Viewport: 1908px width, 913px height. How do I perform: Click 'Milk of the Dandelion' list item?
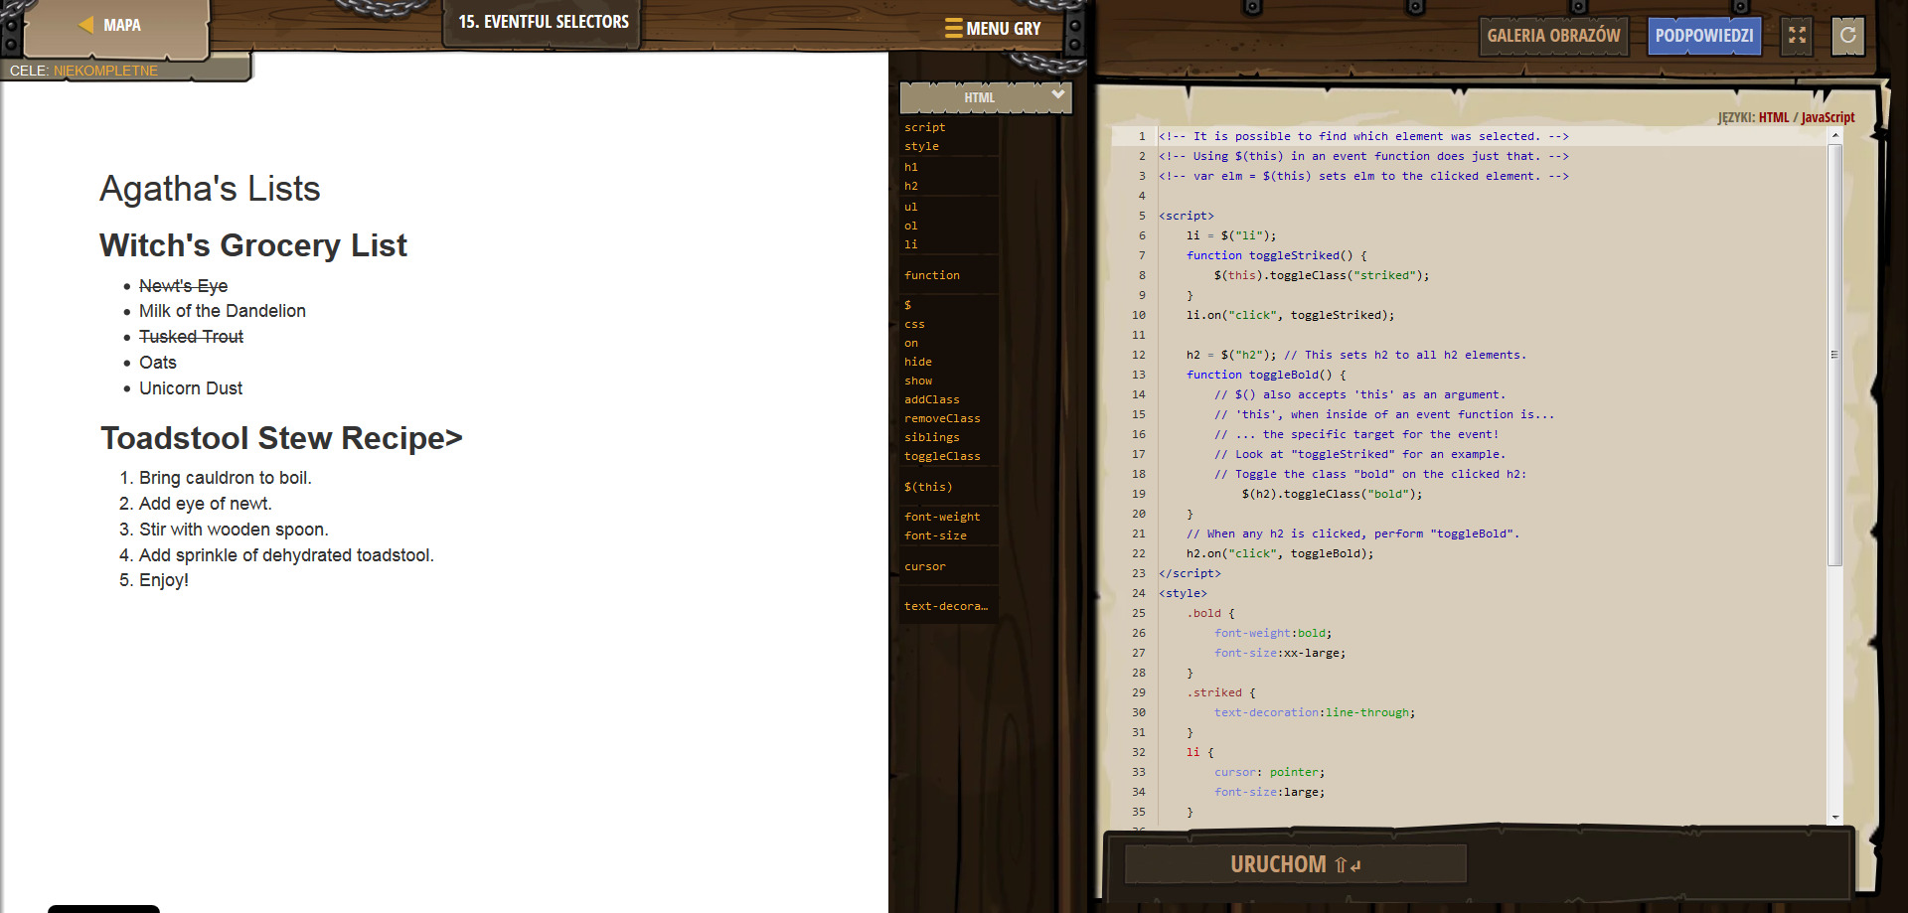tap(223, 311)
